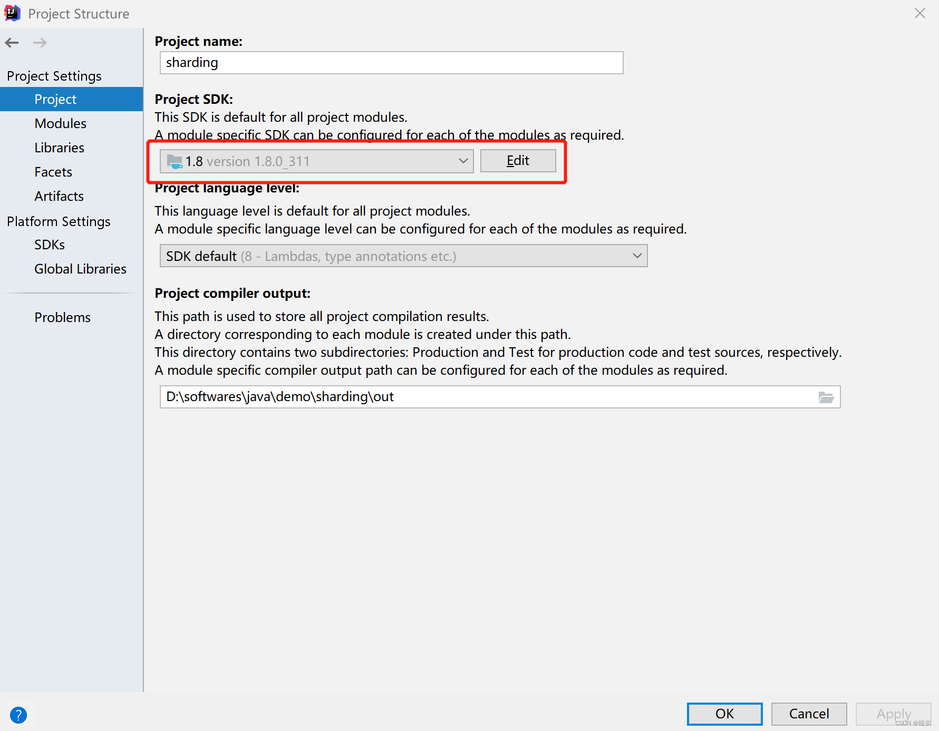
Task: Open help via the question mark icon
Action: (x=18, y=715)
